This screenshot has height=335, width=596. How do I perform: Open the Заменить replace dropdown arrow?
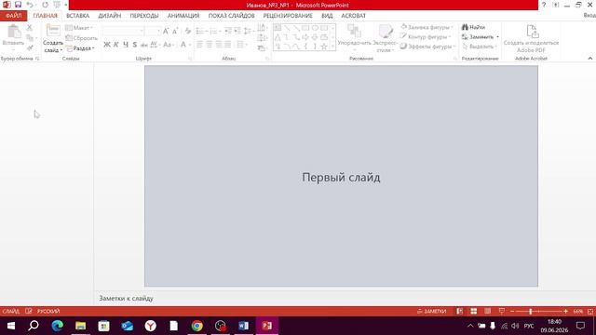coord(497,37)
